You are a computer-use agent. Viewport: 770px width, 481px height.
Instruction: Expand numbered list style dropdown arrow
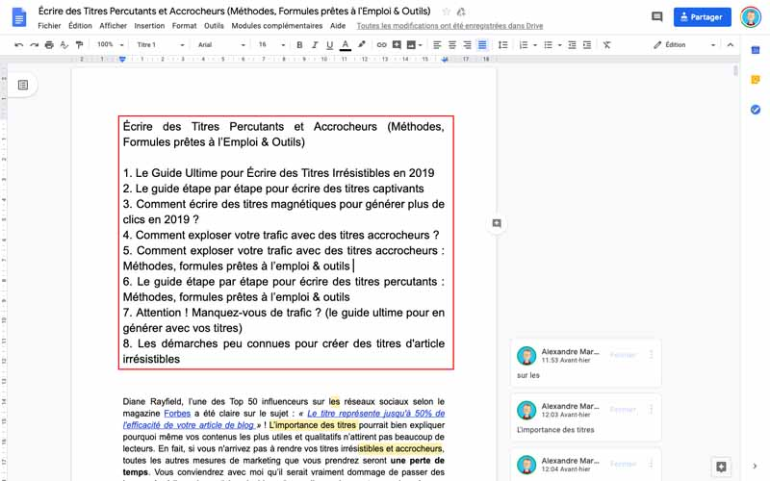535,45
